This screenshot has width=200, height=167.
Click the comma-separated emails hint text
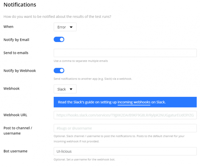[81, 61]
